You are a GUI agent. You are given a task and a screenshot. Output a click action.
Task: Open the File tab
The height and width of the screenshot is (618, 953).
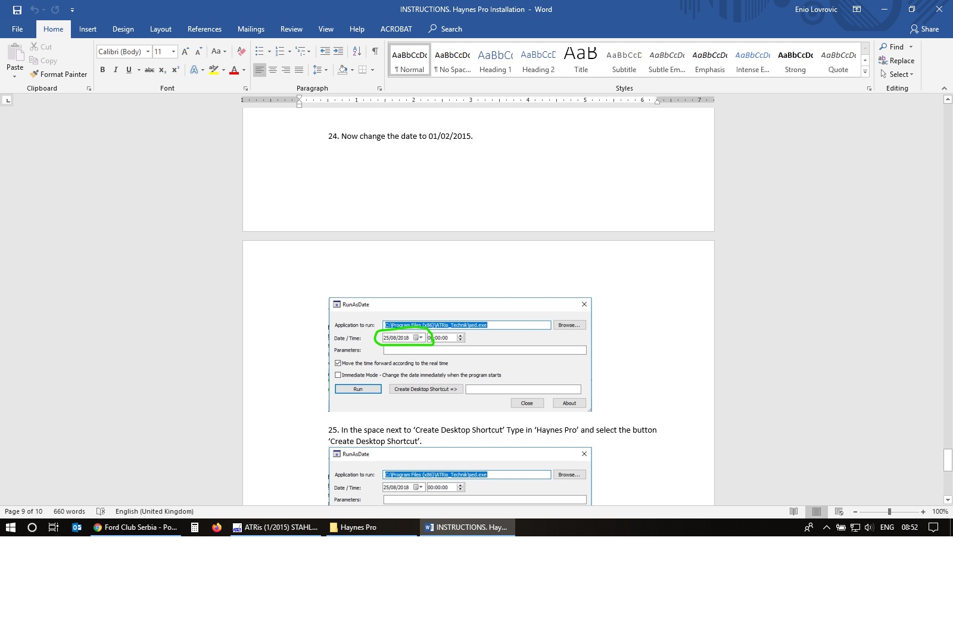point(17,29)
